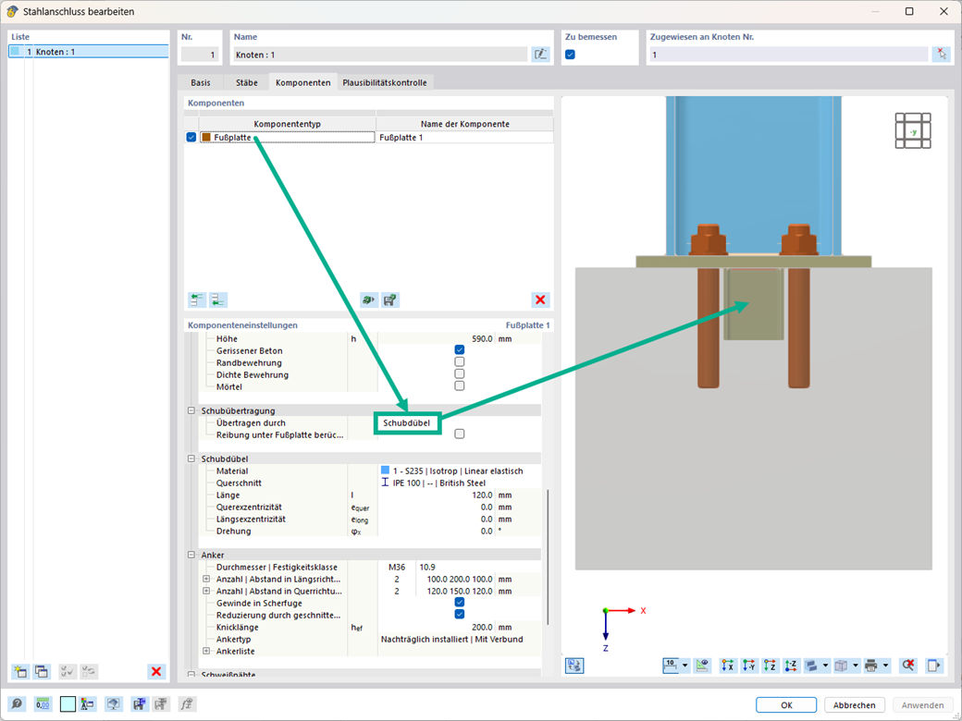This screenshot has width=962, height=721.
Task: Open the Übertragen durch Schubdübel dropdown
Action: [407, 423]
